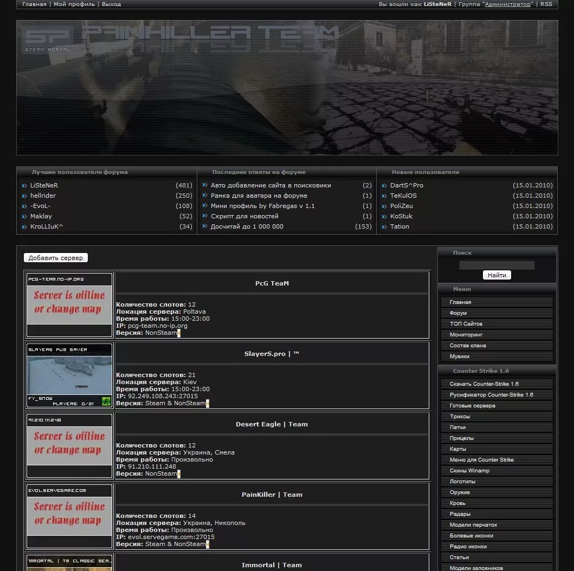Open Готовые сервера menu item
The height and width of the screenshot is (571, 574).
coord(496,406)
